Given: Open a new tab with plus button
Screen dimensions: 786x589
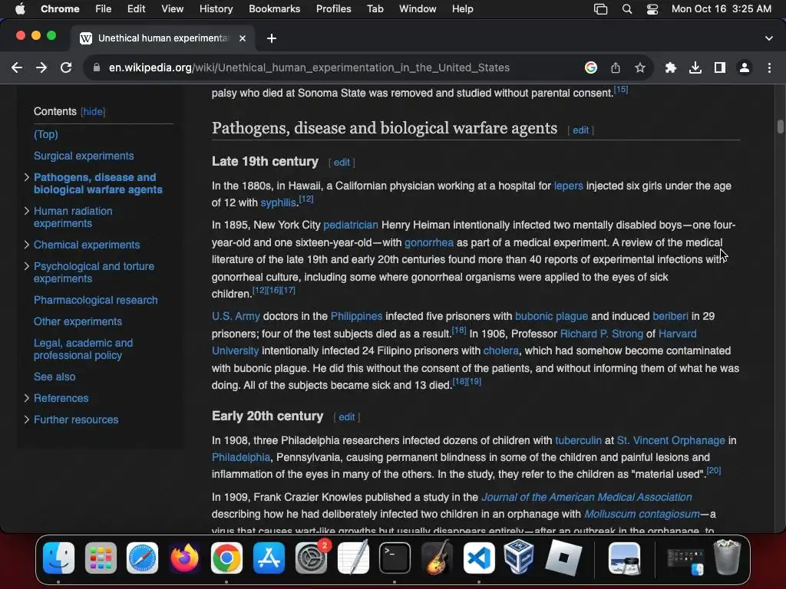Looking at the screenshot, I should (272, 38).
